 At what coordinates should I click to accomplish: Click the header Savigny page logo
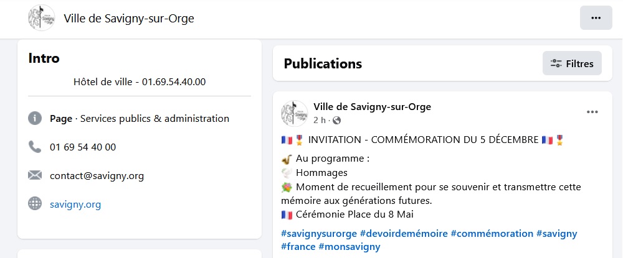tap(41, 18)
